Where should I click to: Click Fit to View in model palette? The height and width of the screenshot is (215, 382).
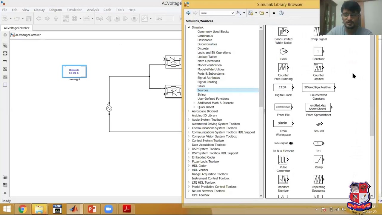click(x=5, y=53)
